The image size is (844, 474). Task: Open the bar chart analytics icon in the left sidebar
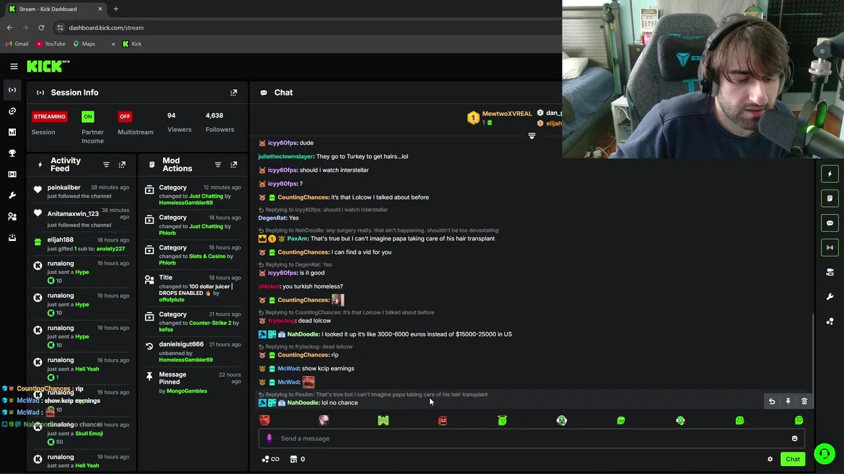tap(12, 132)
